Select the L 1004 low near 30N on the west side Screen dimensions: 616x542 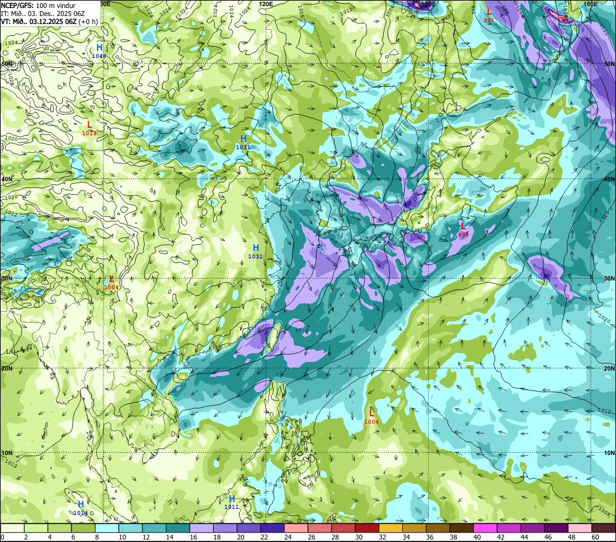(x=111, y=283)
